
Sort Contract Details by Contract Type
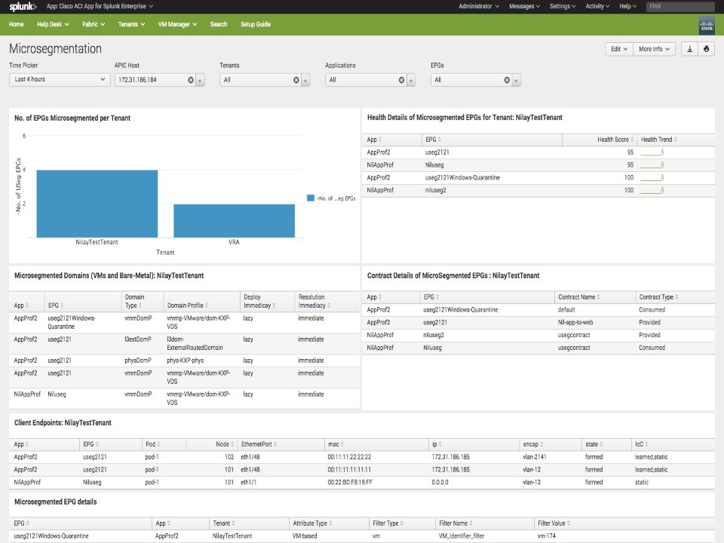[x=658, y=297]
